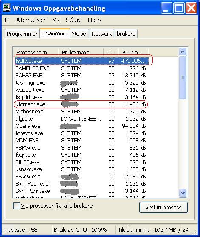Sort by the CPU column header
This screenshot has height=237, width=200.
click(111, 52)
